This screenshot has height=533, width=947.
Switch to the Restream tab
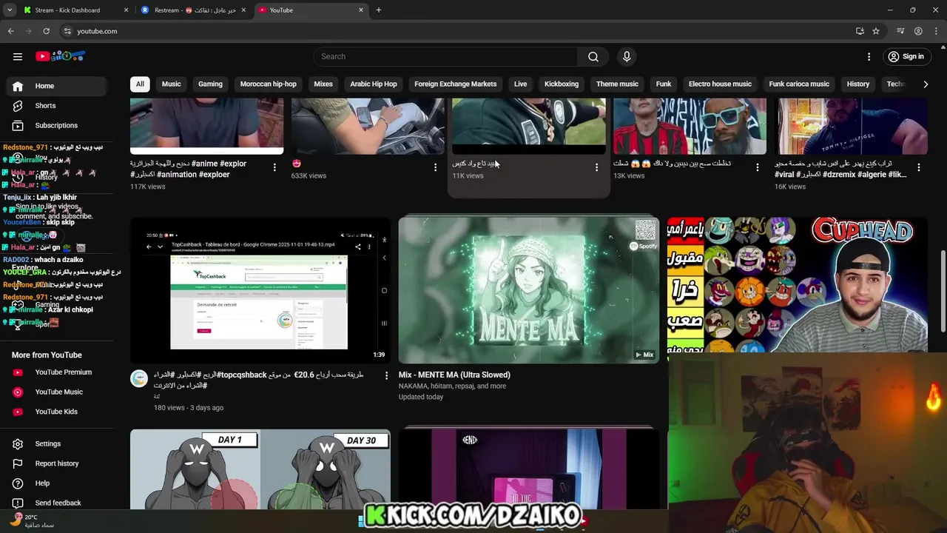[x=195, y=10]
